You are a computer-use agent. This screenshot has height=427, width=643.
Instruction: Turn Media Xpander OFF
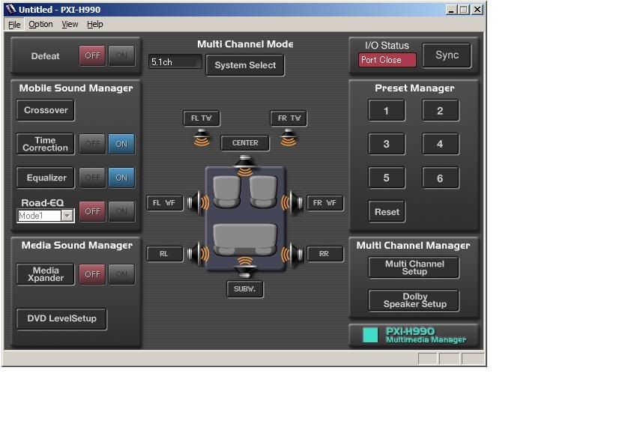[92, 274]
